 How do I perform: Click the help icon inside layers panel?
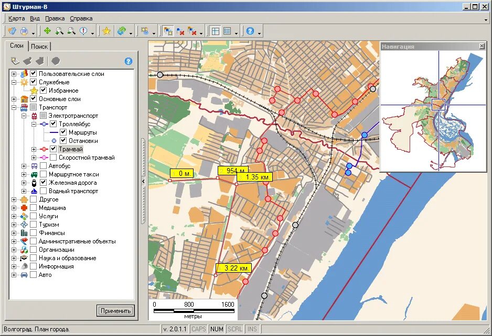[129, 61]
